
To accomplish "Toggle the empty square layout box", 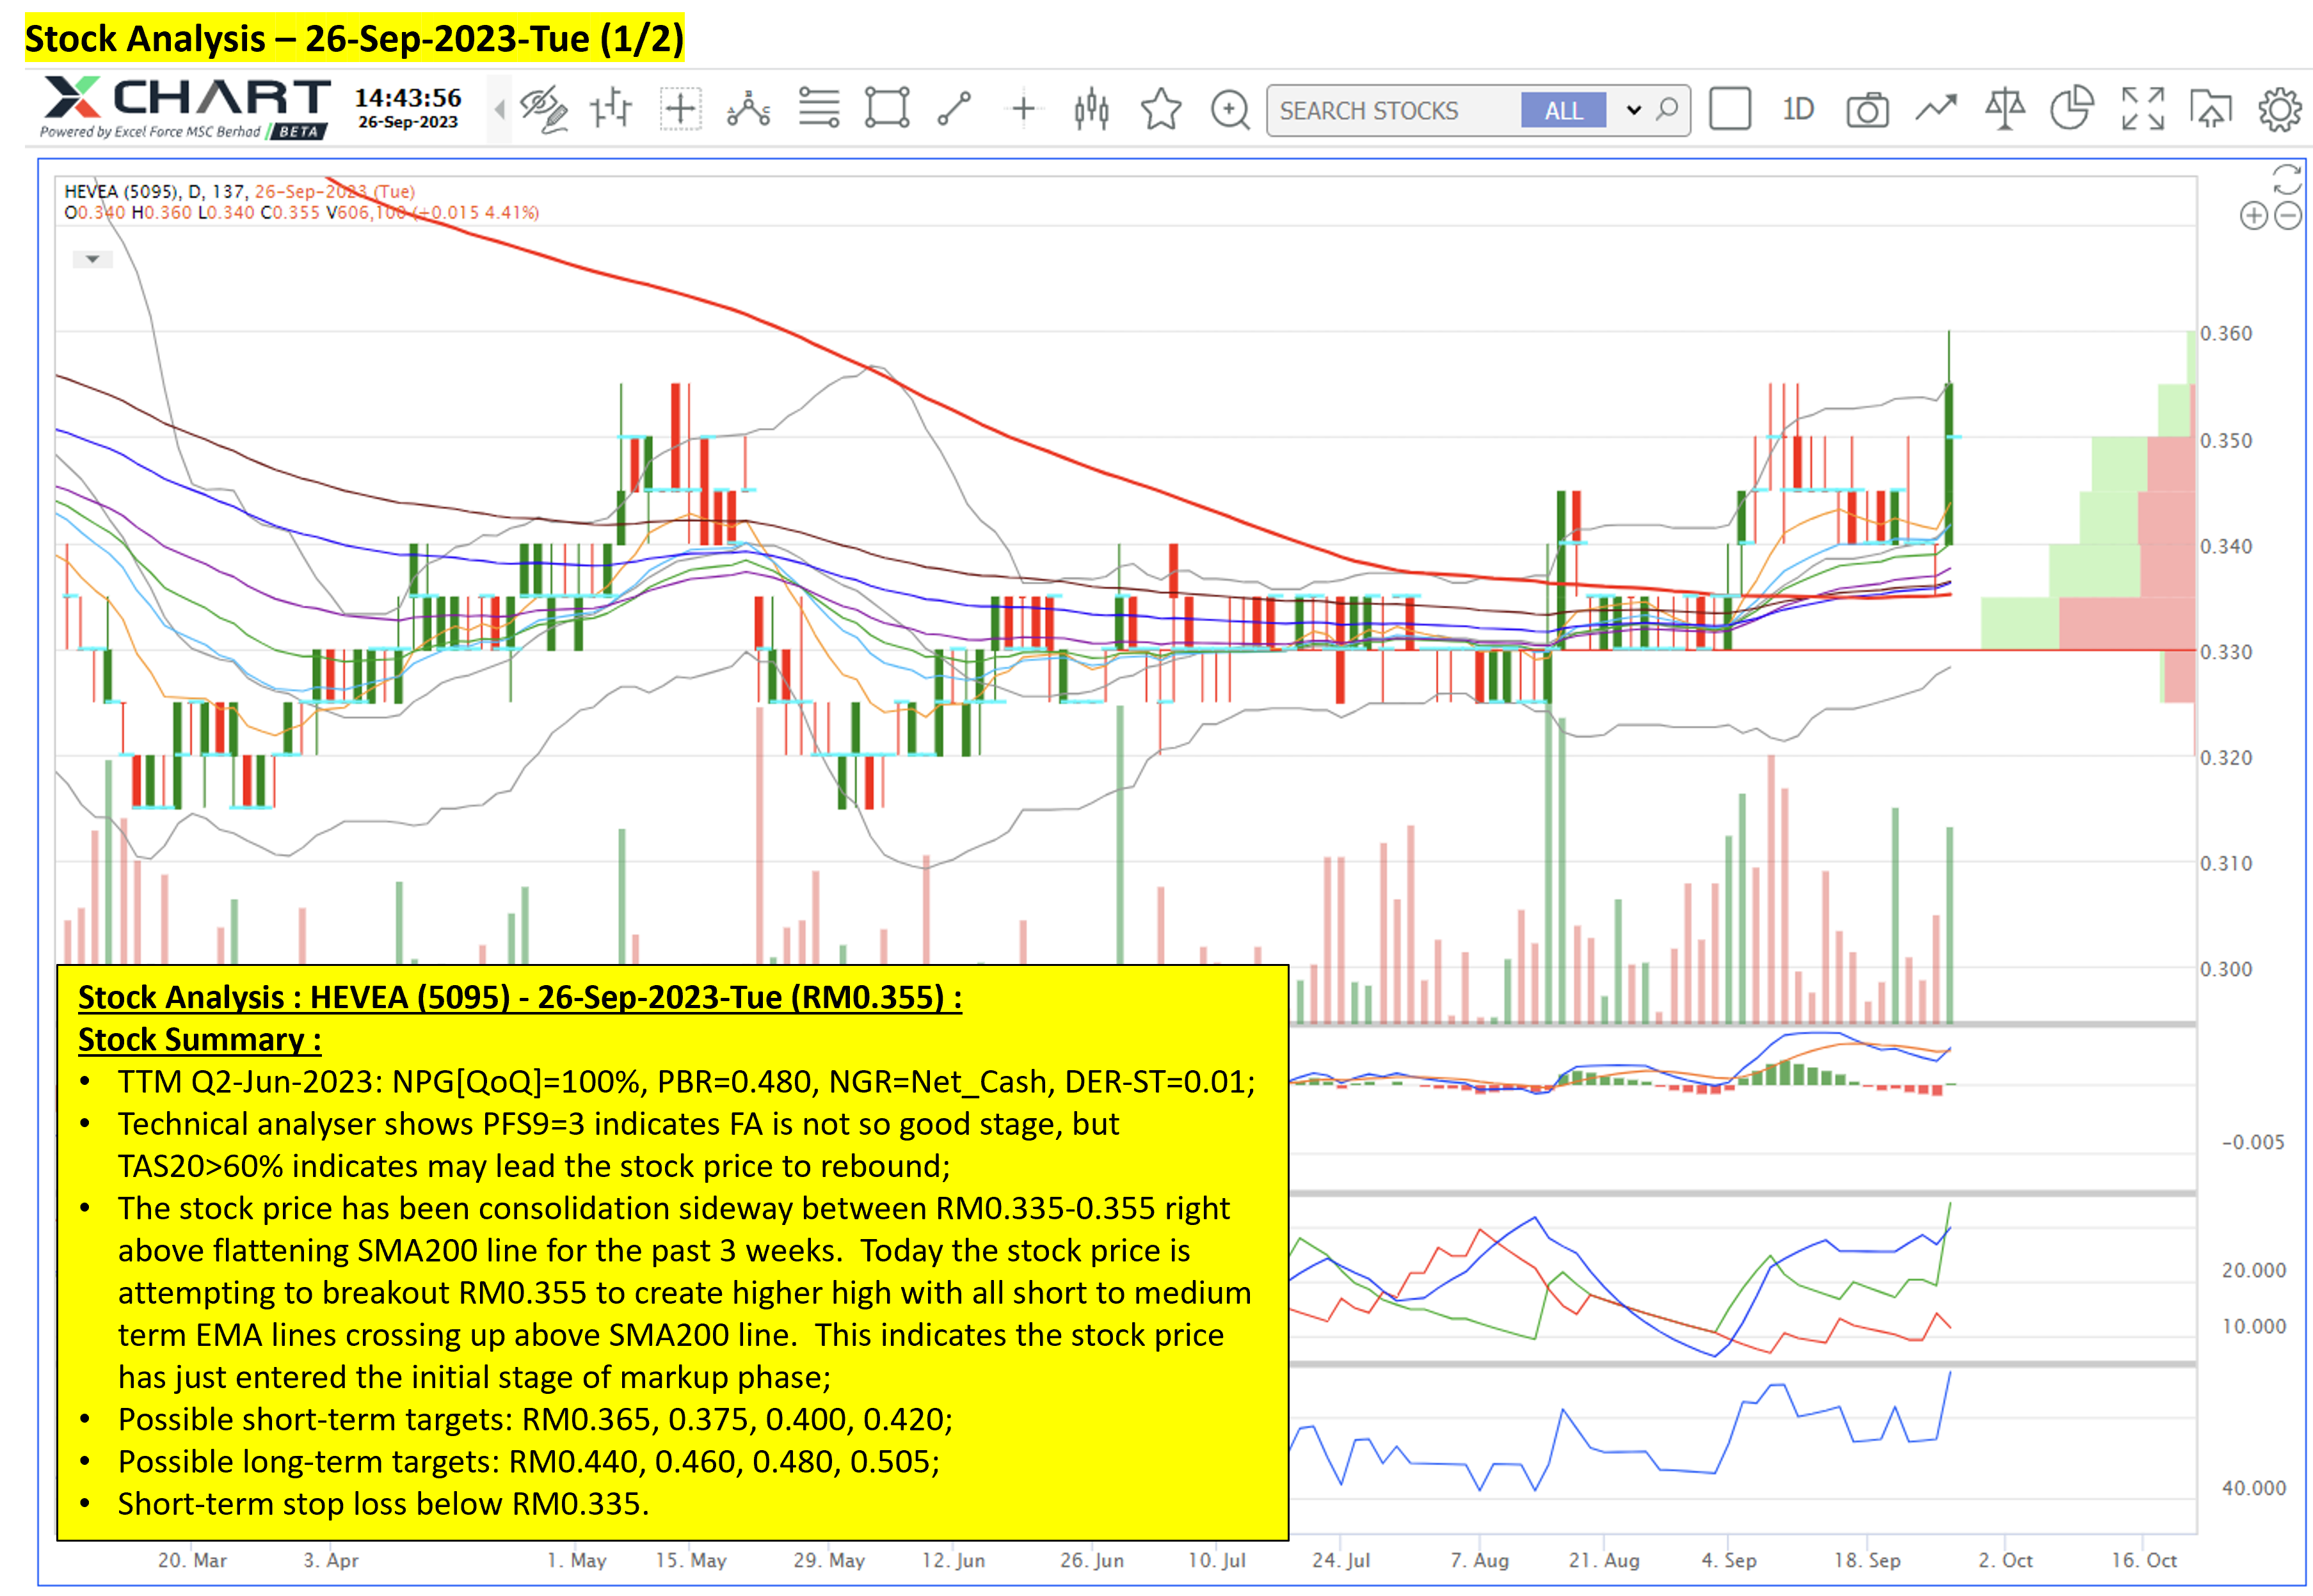I will 1730,109.
